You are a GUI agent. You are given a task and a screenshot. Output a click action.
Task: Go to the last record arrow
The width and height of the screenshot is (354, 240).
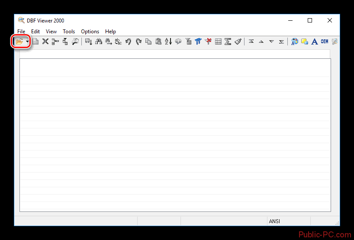pyautogui.click(x=281, y=42)
